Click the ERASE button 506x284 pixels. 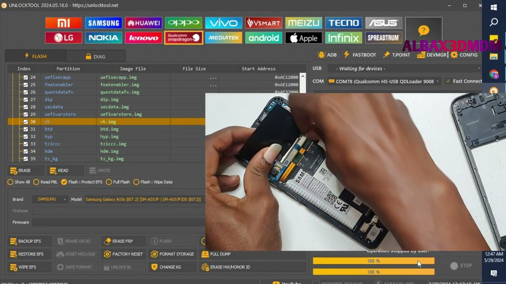coord(25,170)
